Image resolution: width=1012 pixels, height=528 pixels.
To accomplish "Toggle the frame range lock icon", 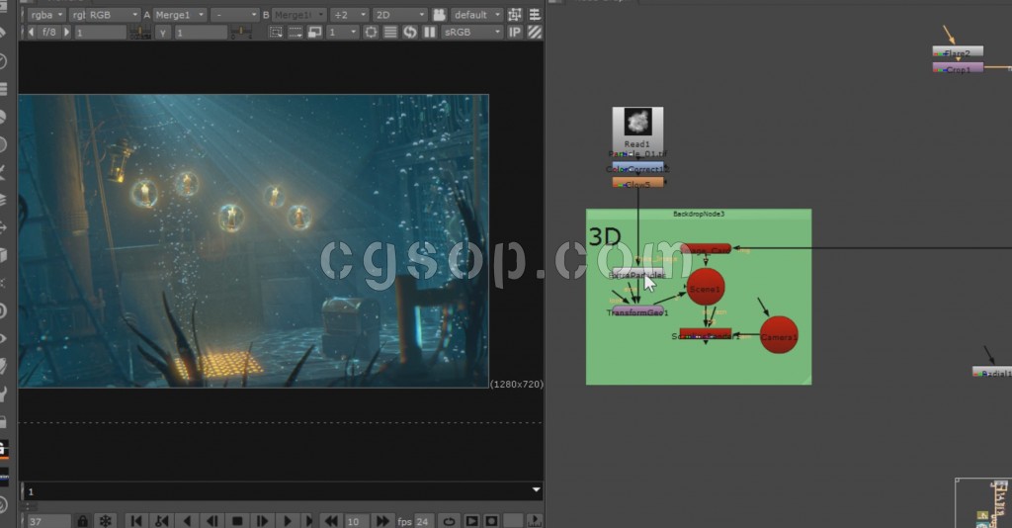I will [x=83, y=521].
